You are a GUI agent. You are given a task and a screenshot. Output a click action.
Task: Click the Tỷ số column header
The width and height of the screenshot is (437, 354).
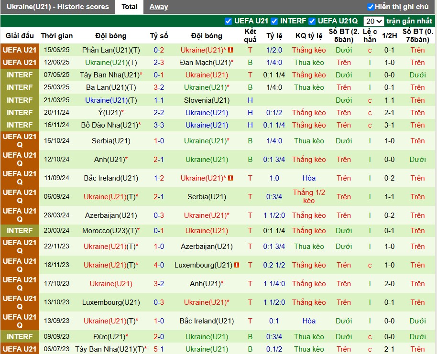click(159, 36)
